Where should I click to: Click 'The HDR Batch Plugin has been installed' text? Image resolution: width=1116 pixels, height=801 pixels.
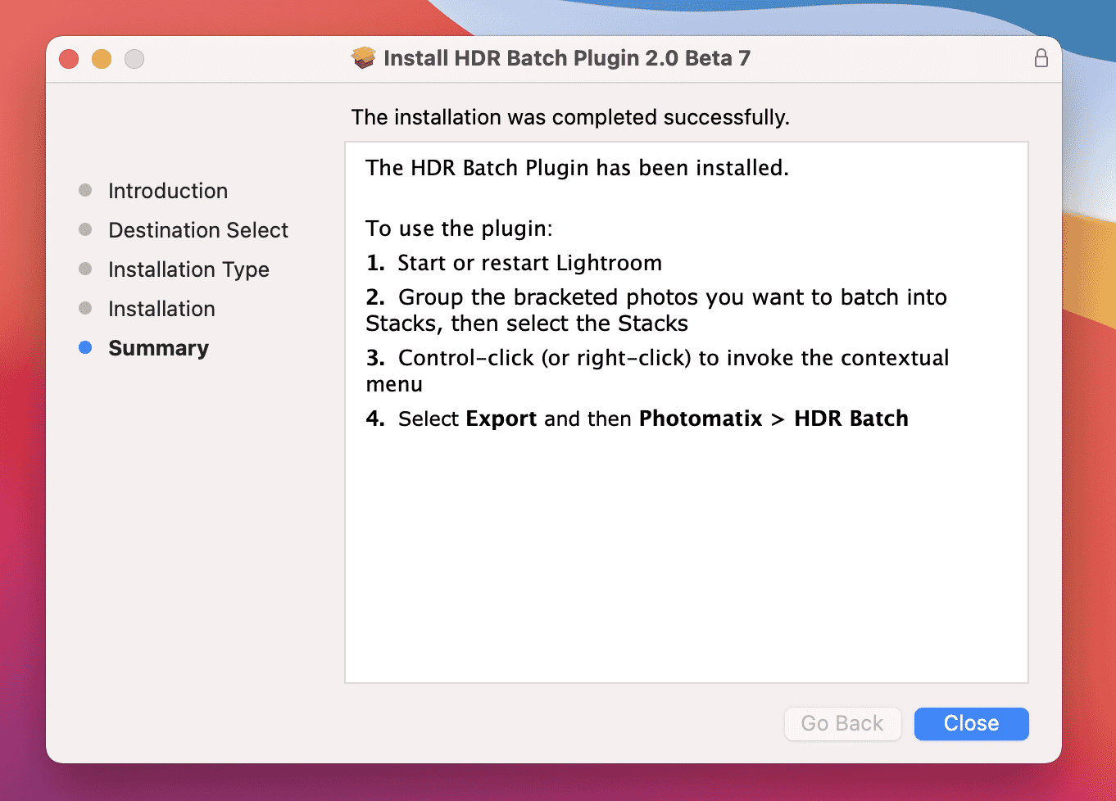pyautogui.click(x=577, y=168)
